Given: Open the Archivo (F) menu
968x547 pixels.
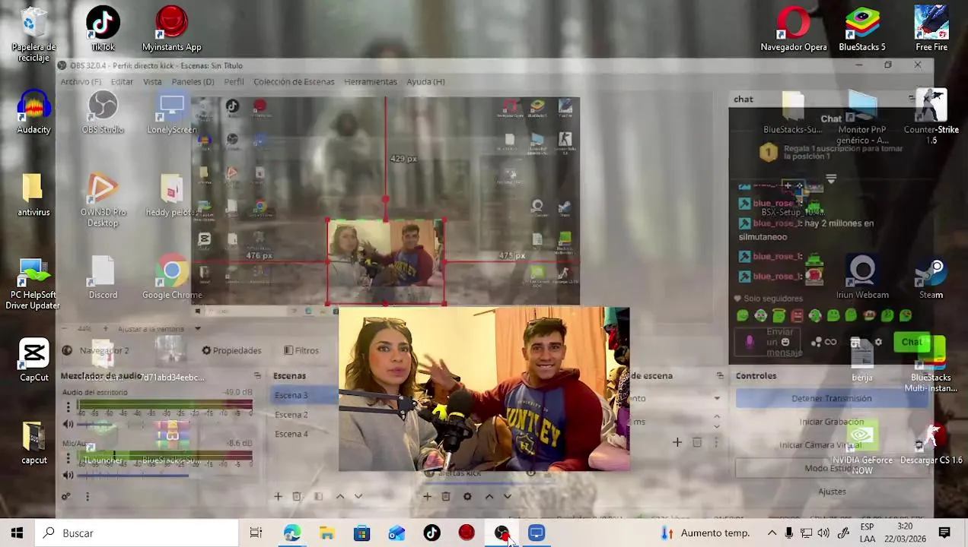Looking at the screenshot, I should pos(81,81).
